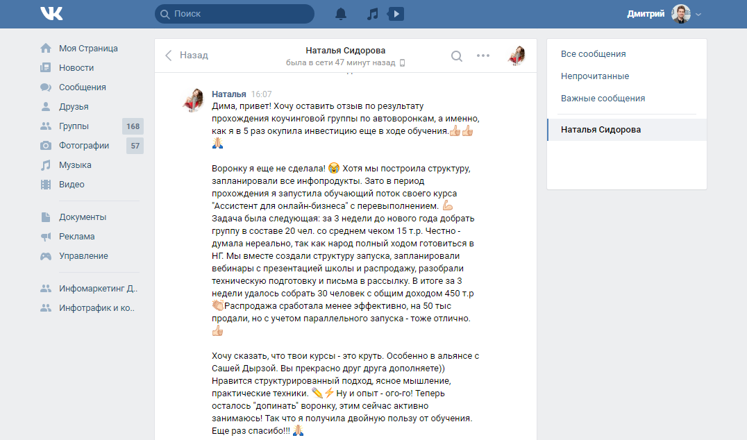Open Наталья Сидорова profile name link
Screen dimensions: 747x440
[346, 51]
